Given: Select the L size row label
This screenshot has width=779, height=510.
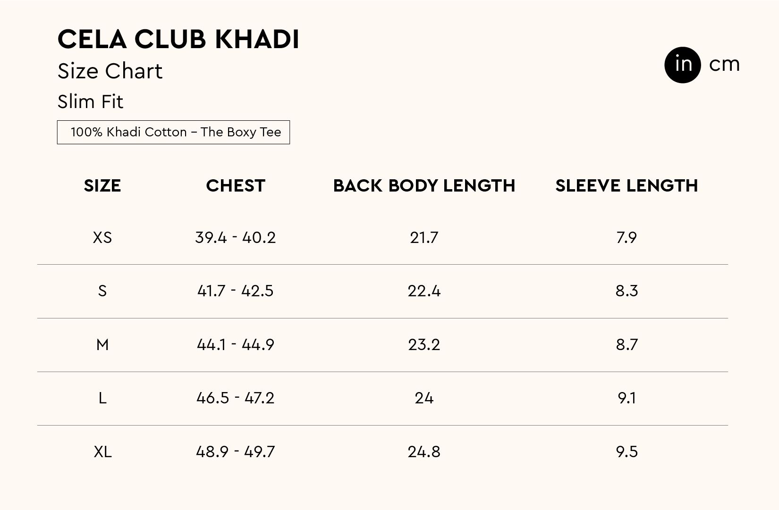Looking at the screenshot, I should [102, 398].
